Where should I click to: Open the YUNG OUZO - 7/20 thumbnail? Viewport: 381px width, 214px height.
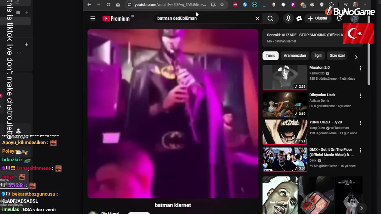(285, 132)
